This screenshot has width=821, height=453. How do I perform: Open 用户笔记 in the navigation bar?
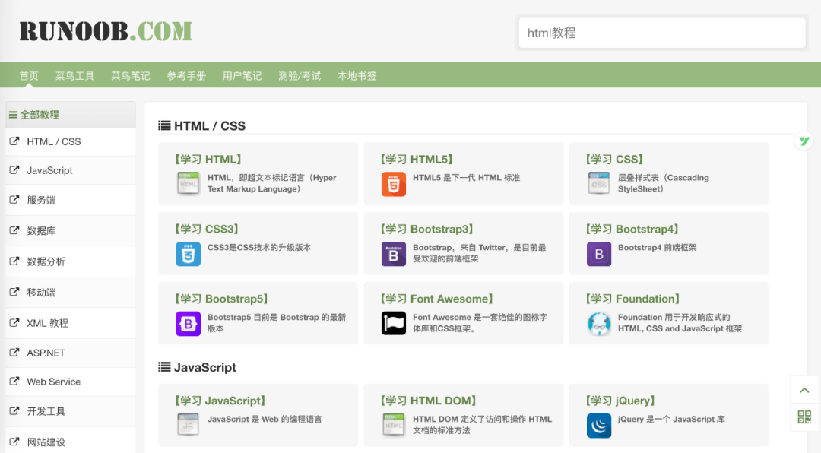pyautogui.click(x=242, y=76)
